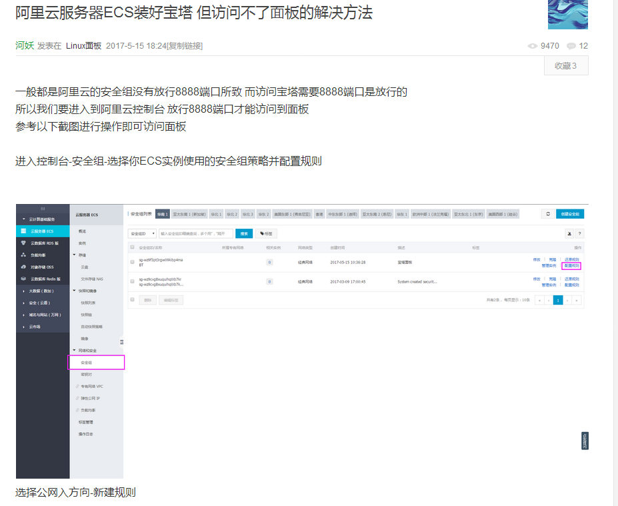Screen dimensions: 618x506
Task: Click 管理实例 for the System created row
Action: (x=549, y=285)
